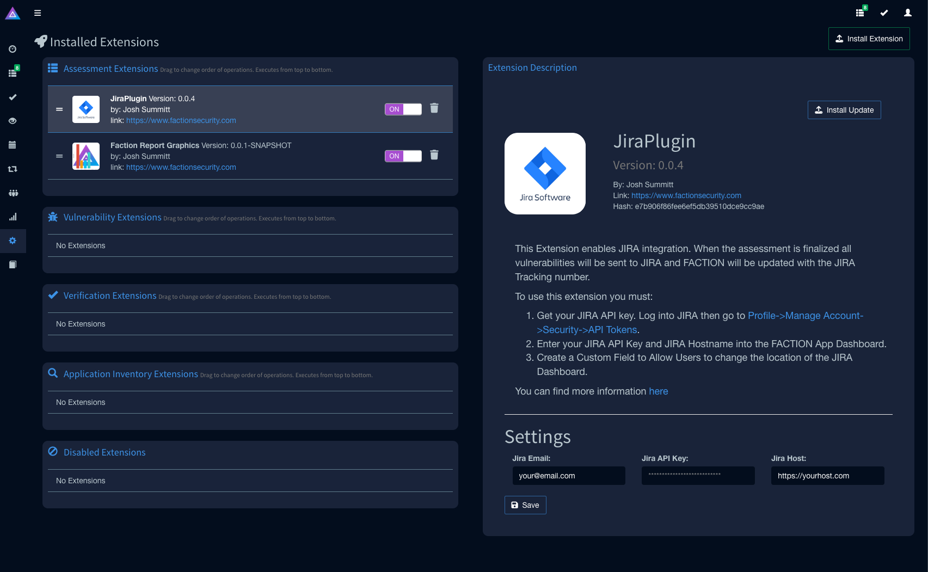Click the Installed Extensions page title
Screen dimensions: 928x572
pos(105,42)
